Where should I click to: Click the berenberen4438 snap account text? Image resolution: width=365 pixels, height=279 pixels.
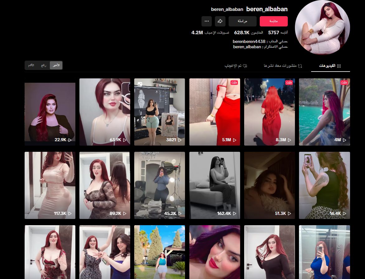click(x=249, y=41)
